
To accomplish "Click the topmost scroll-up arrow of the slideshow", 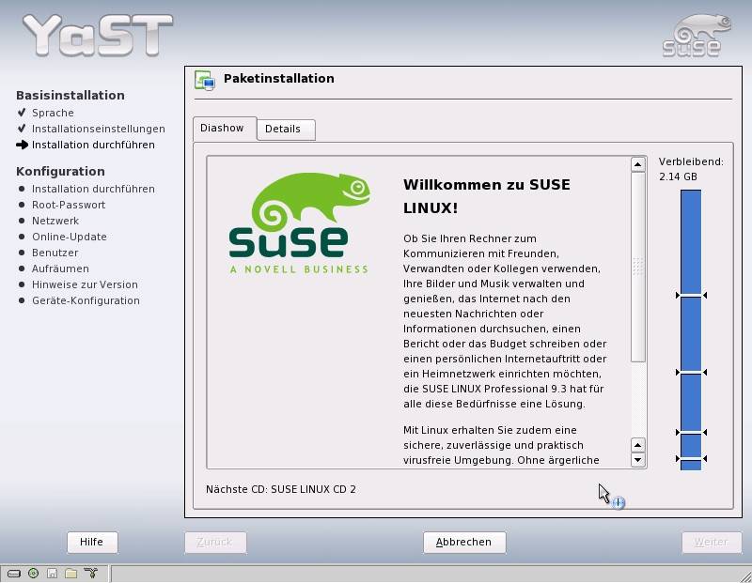I will (x=638, y=165).
